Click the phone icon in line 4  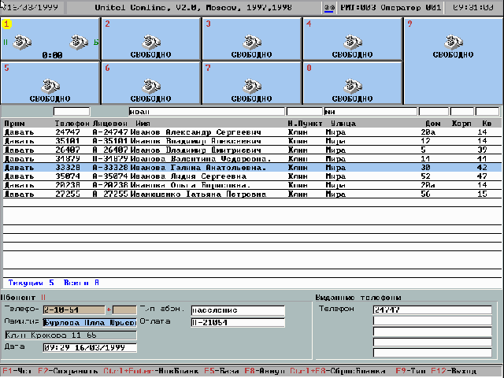coord(353,42)
